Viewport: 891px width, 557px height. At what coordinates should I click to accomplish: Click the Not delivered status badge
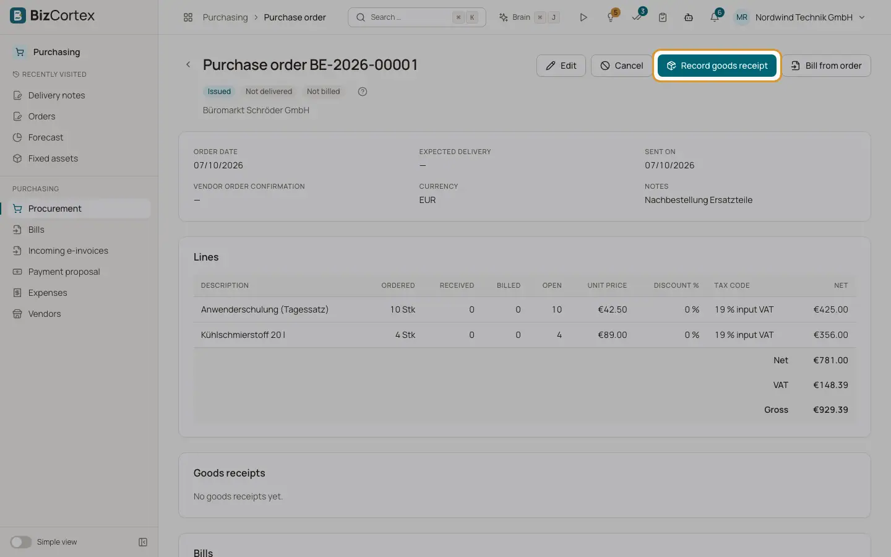[269, 92]
